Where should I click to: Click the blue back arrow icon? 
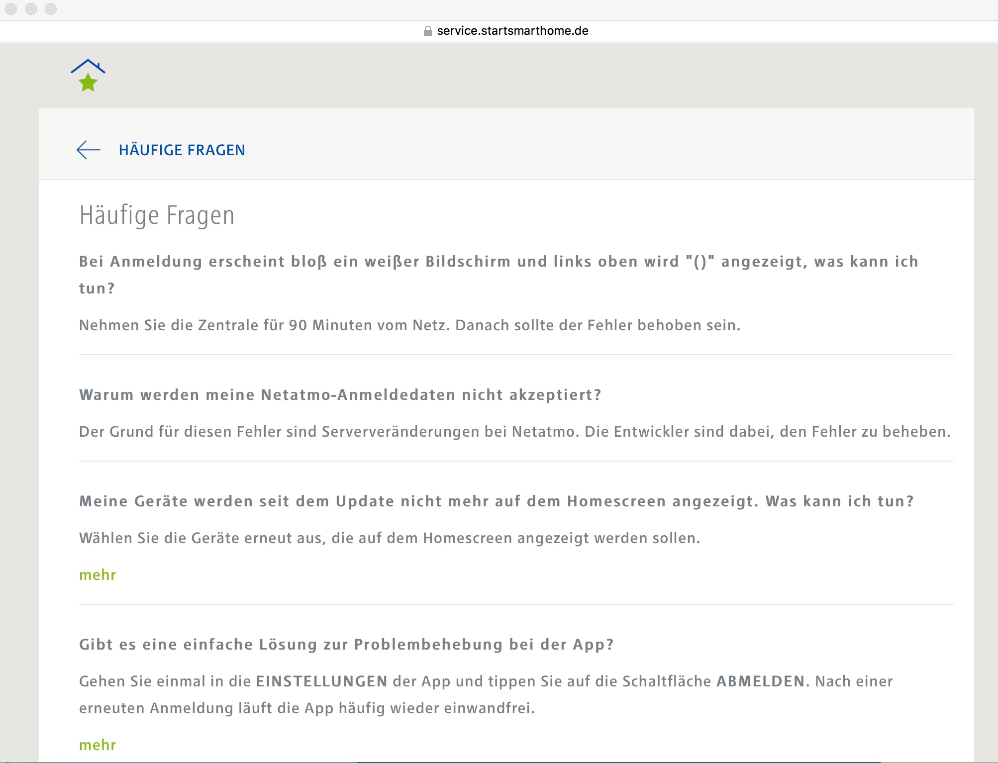click(89, 150)
